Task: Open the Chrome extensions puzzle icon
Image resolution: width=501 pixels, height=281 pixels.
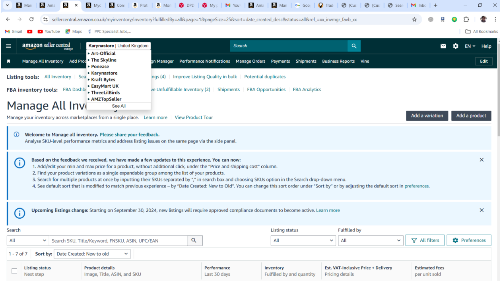Action: (466, 19)
